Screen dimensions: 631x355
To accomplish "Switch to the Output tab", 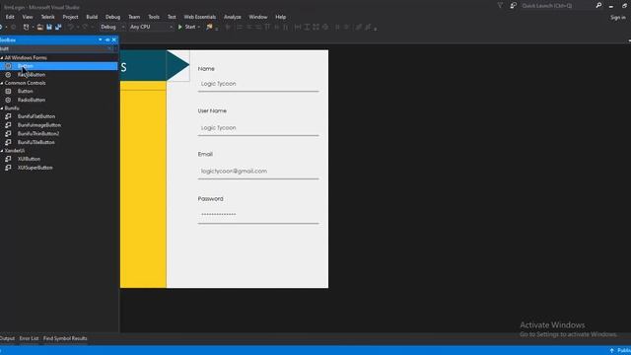I will pos(7,338).
